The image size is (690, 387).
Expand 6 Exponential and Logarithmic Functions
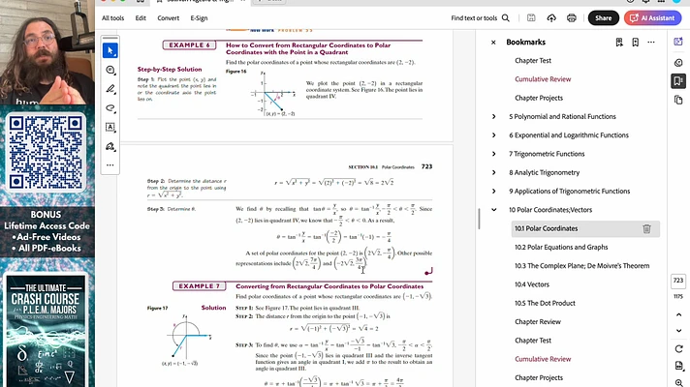tap(493, 135)
